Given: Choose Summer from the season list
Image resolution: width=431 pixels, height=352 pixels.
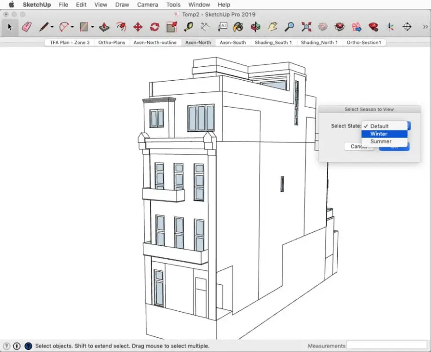Looking at the screenshot, I should click(381, 141).
